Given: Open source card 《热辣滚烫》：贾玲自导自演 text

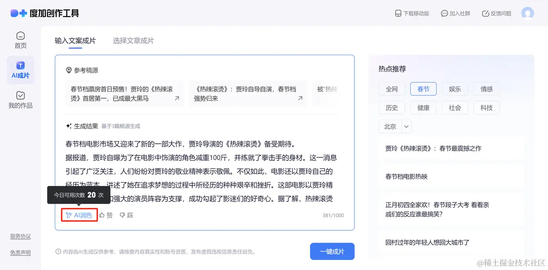Looking at the screenshot, I should click(x=245, y=94).
